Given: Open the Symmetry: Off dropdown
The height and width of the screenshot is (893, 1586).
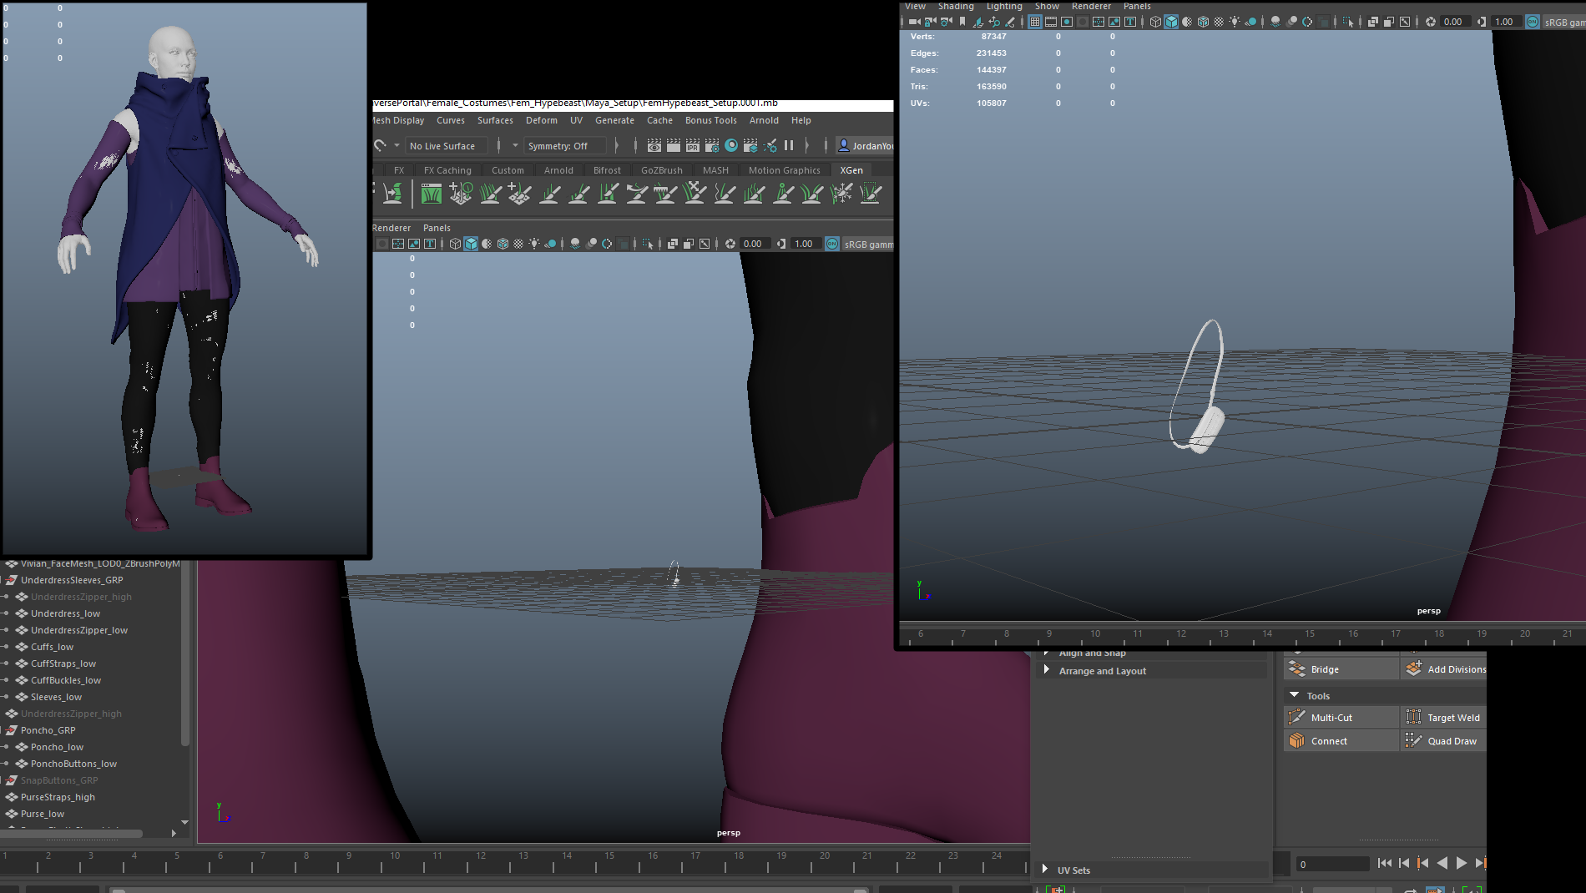Looking at the screenshot, I should [x=564, y=146].
